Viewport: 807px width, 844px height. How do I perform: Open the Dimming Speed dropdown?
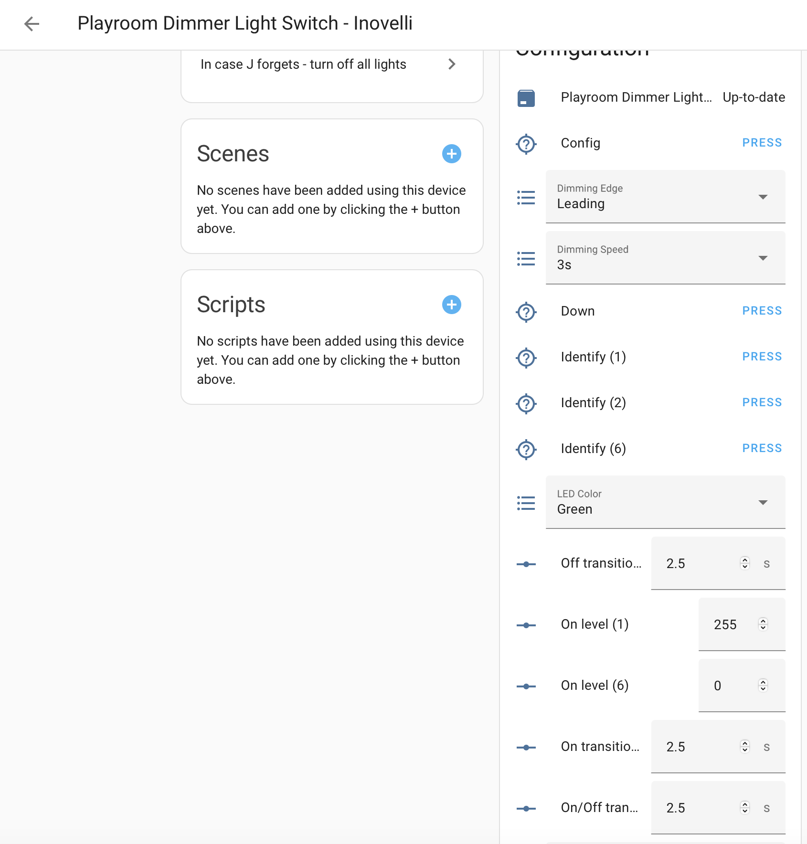[666, 258]
